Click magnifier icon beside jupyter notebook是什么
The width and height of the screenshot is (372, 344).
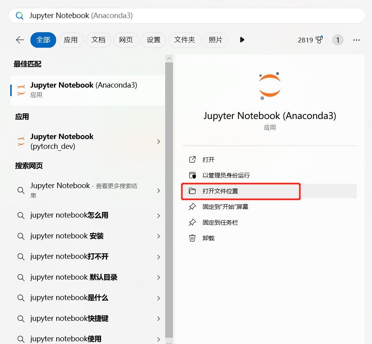click(21, 298)
